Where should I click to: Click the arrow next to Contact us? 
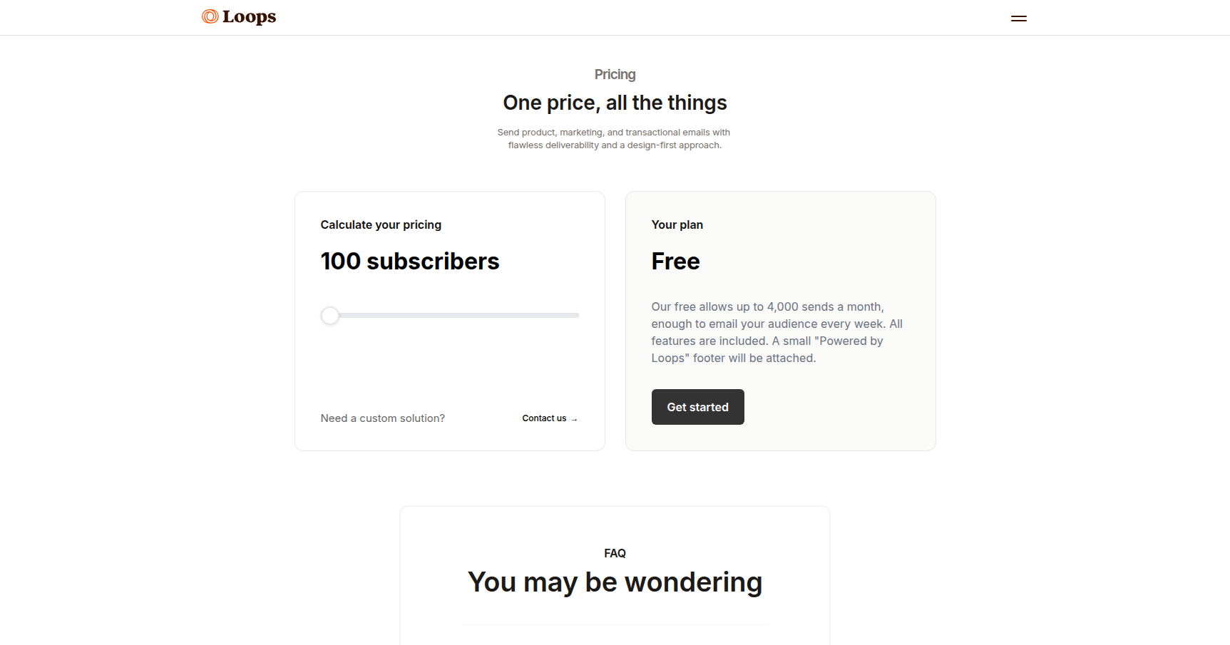pyautogui.click(x=574, y=419)
